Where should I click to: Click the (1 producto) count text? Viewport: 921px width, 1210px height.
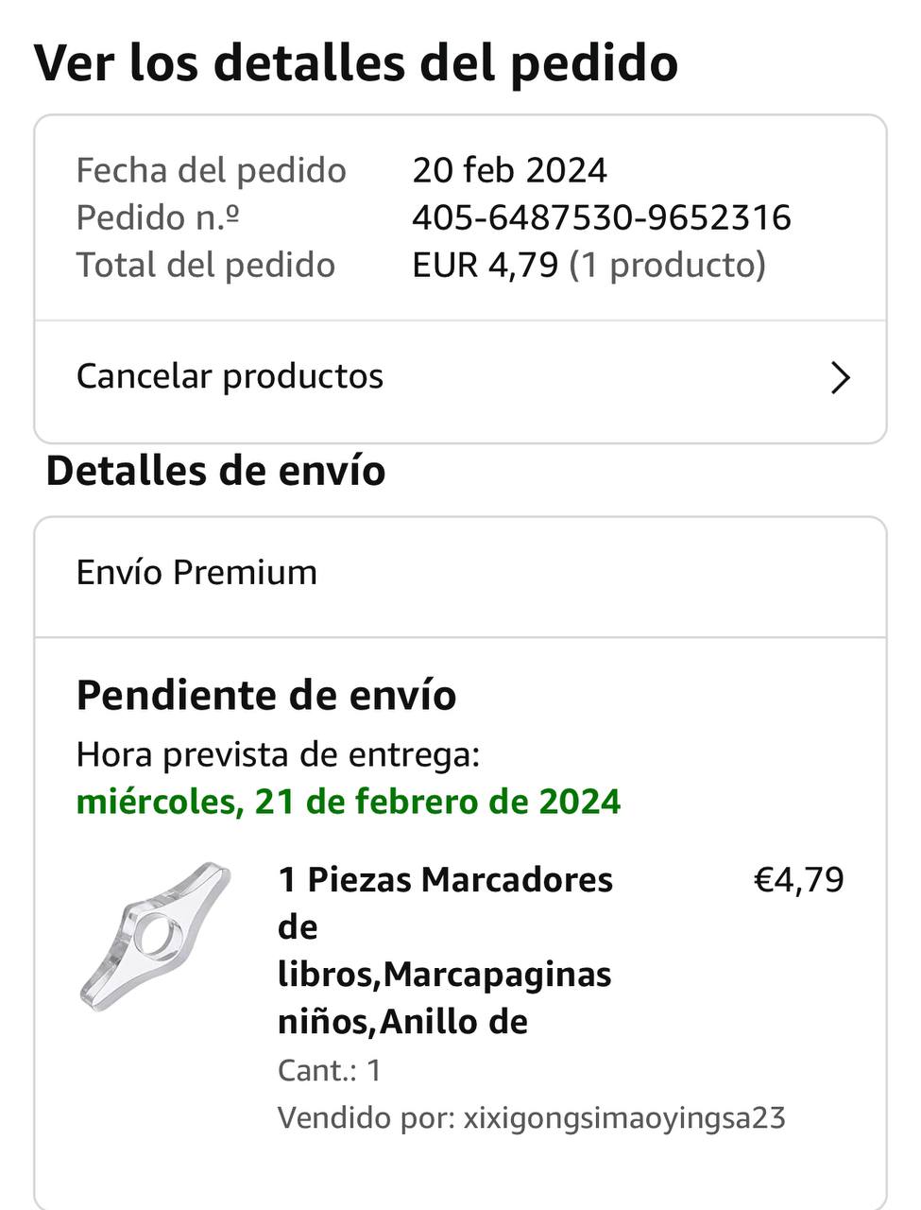pyautogui.click(x=667, y=265)
